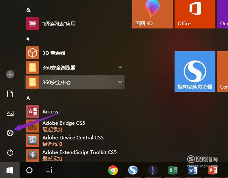Image resolution: width=228 pixels, height=178 pixels.
Task: Click the Adobe Bridge CS5 icon
Action: [x=33, y=126]
